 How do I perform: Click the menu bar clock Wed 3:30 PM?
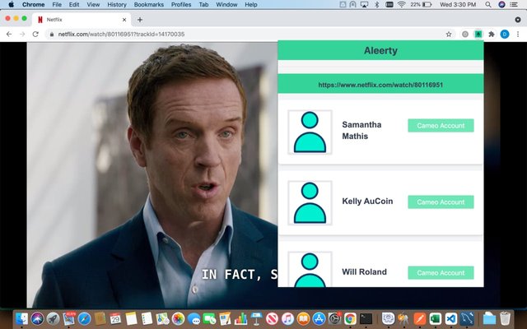(458, 4)
